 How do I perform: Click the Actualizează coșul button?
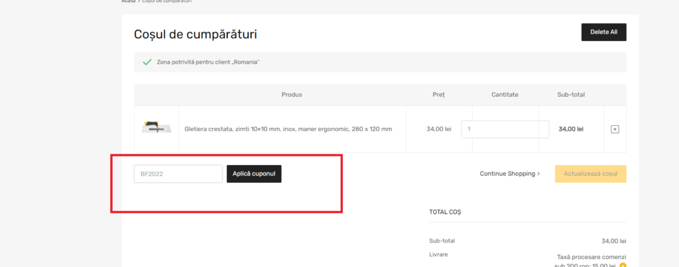click(x=590, y=174)
